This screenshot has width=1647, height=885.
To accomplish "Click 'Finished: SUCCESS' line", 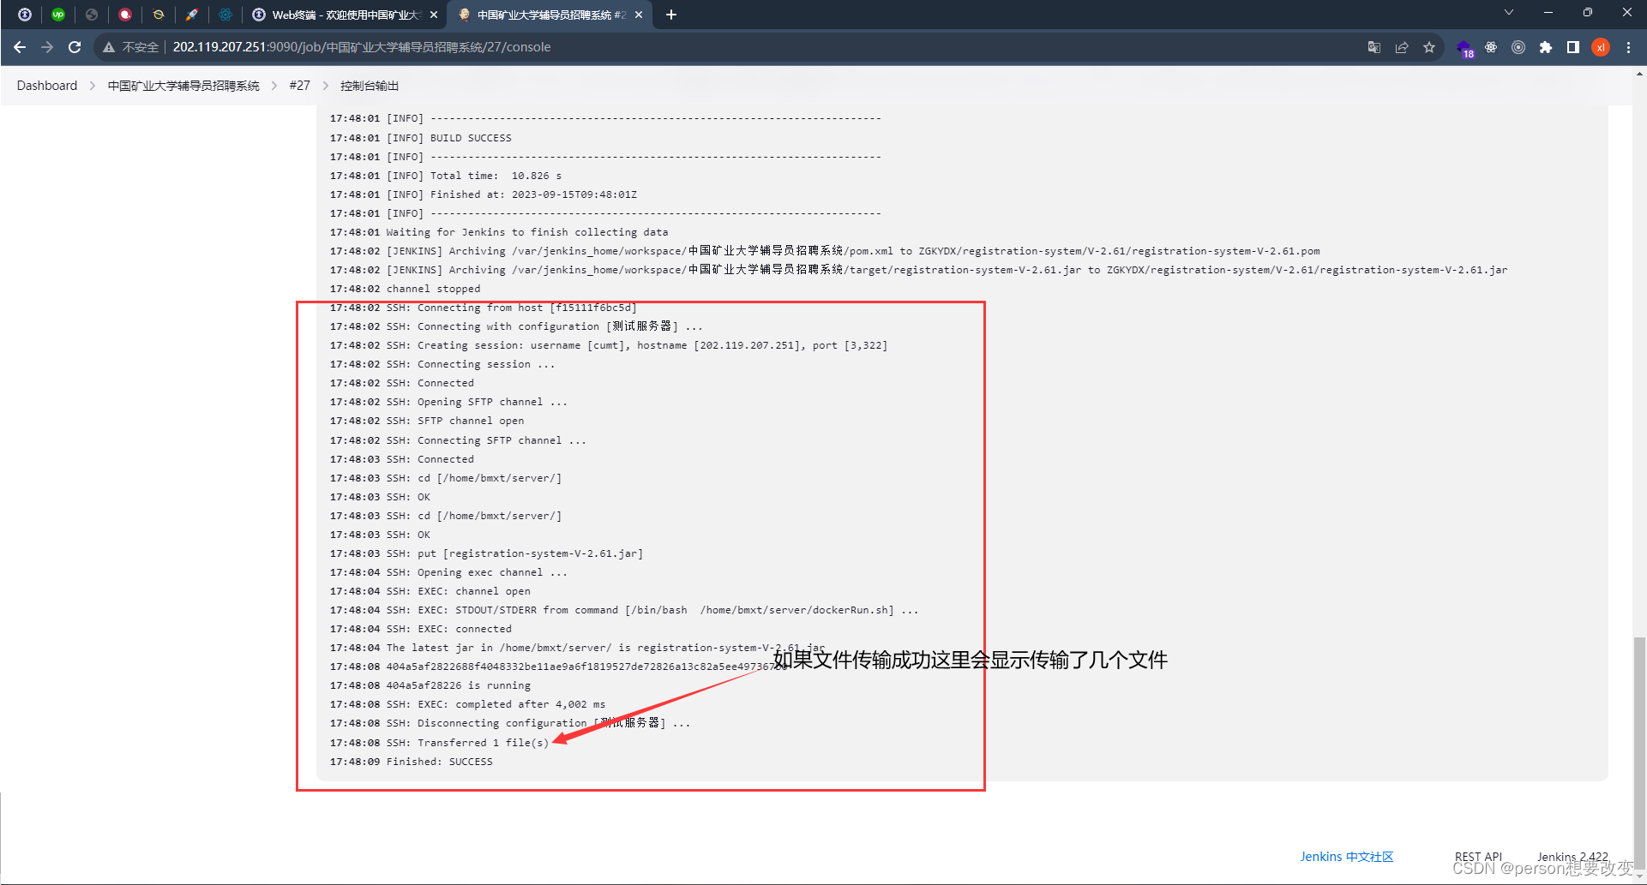I will 412,762.
